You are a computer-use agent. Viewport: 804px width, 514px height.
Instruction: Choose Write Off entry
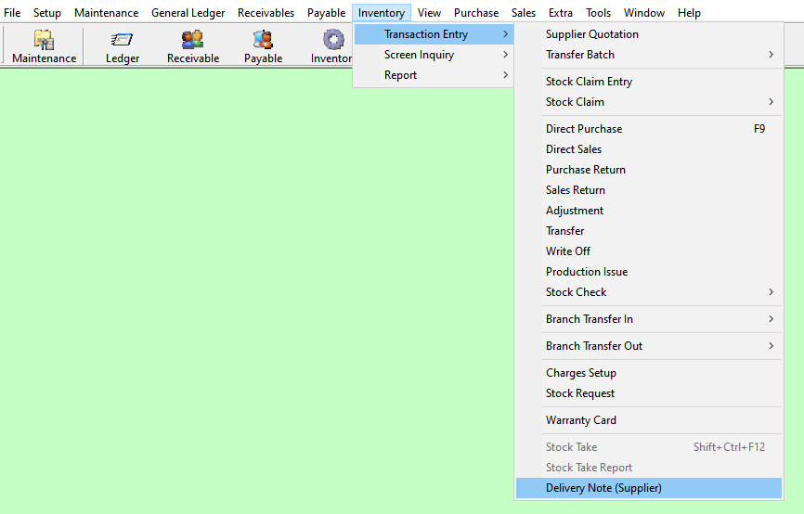pyautogui.click(x=649, y=251)
